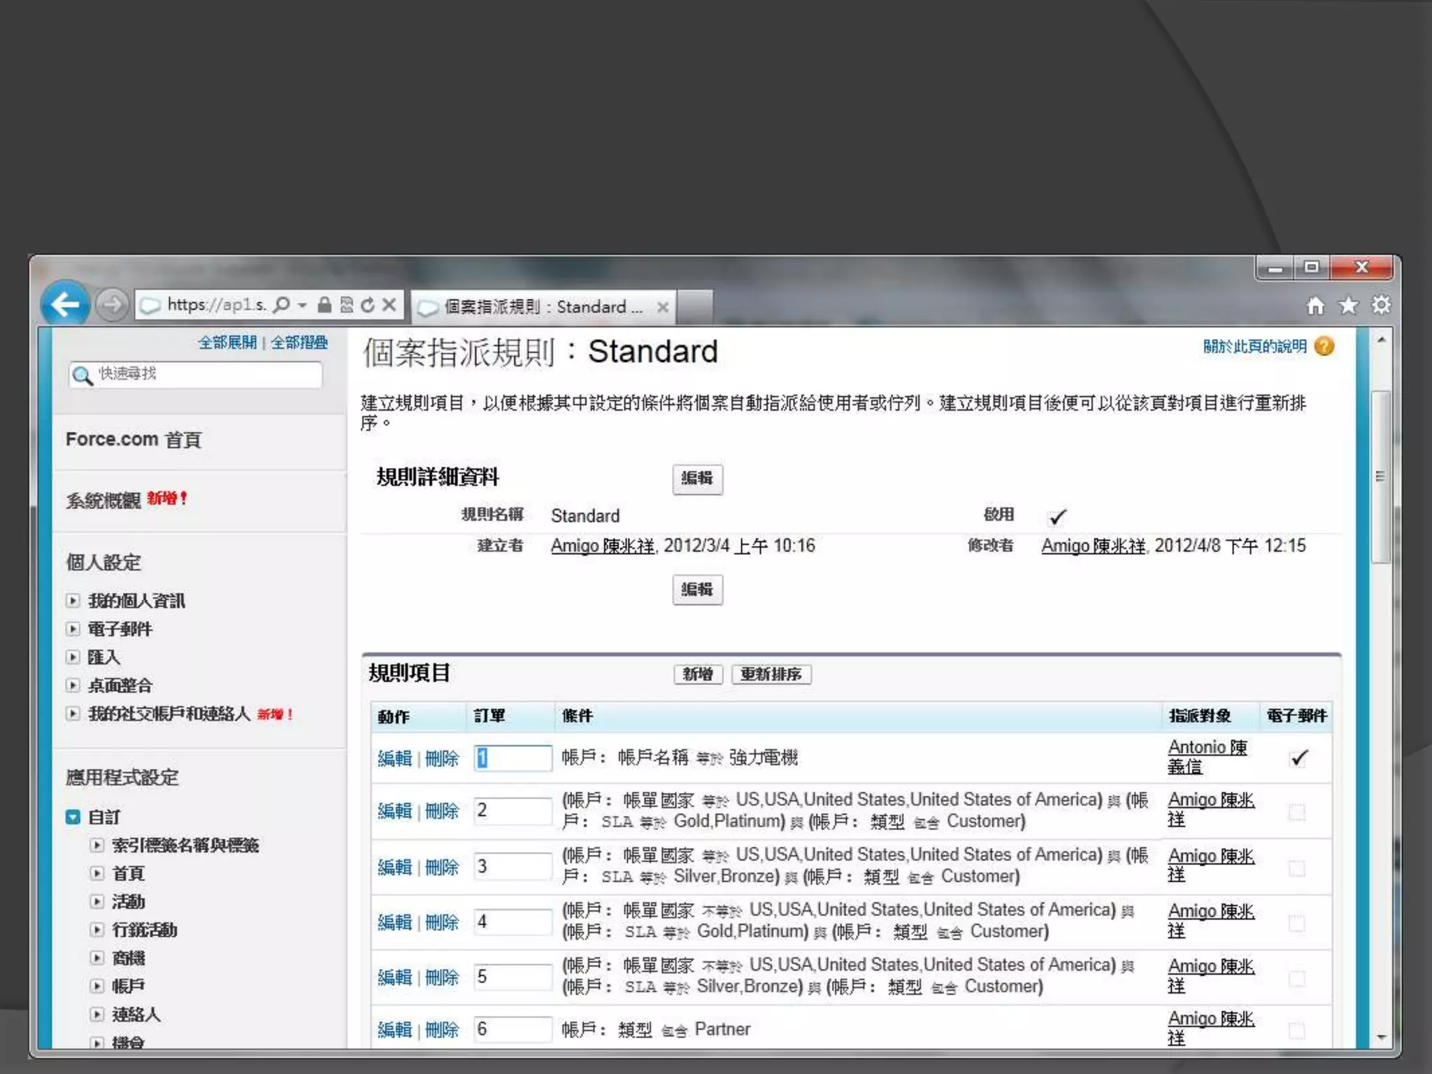The image size is (1432, 1074).
Task: Click the refresh icon in address bar
Action: [x=368, y=305]
